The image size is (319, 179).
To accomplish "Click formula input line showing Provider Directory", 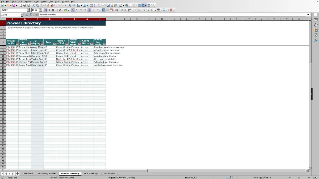I will tap(172, 15).
